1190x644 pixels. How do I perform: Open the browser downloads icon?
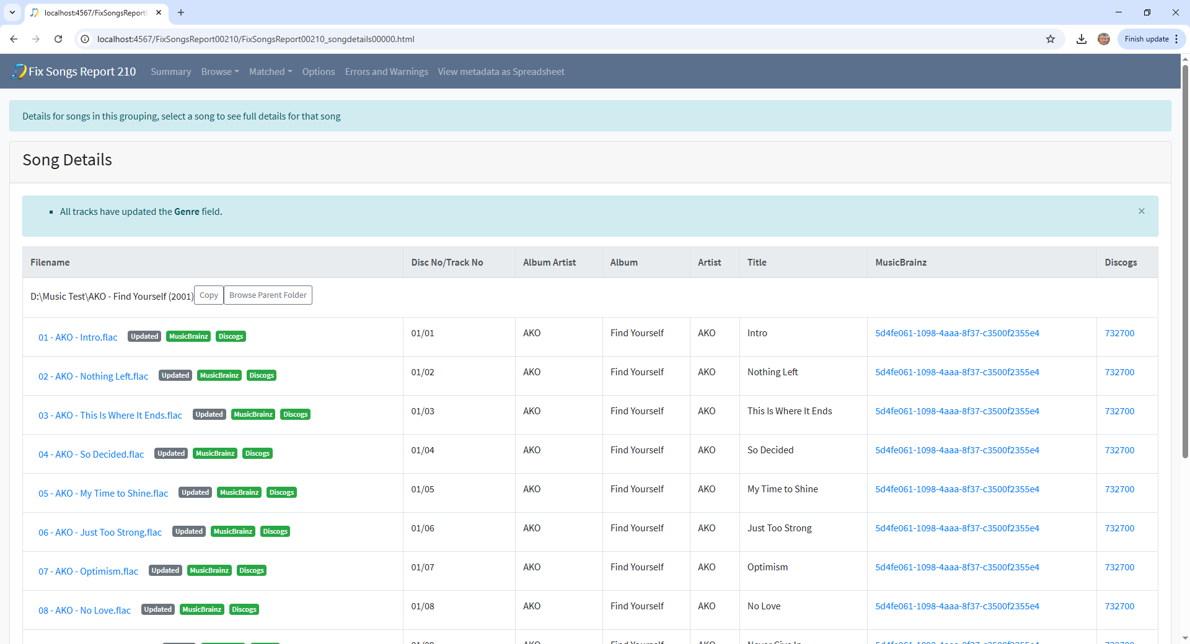[x=1081, y=39]
